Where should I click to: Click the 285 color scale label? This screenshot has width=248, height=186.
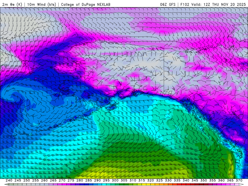pyautogui.click(x=89, y=180)
